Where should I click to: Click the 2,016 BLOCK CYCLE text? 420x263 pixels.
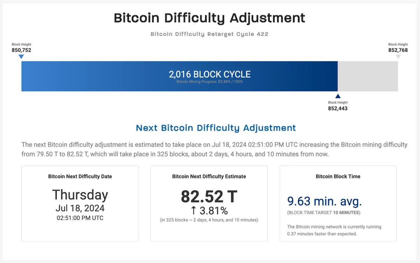tap(210, 74)
